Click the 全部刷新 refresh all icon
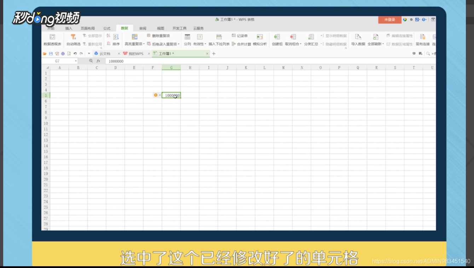Image resolution: width=474 pixels, height=268 pixels. tap(375, 37)
